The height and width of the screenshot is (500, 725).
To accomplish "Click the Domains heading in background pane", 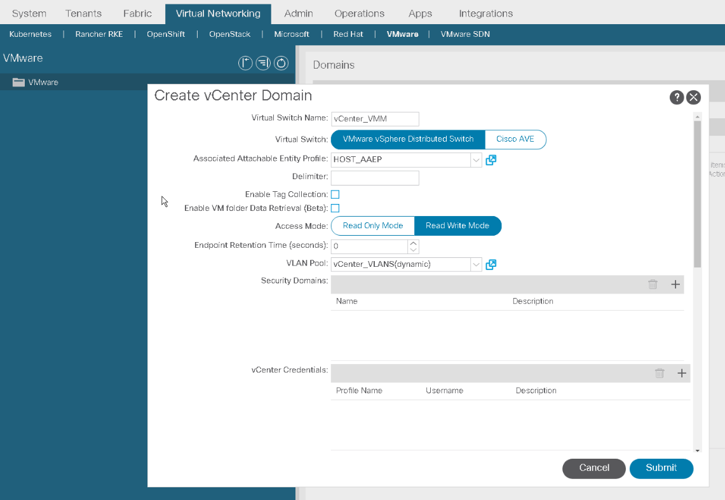I will tap(334, 65).
